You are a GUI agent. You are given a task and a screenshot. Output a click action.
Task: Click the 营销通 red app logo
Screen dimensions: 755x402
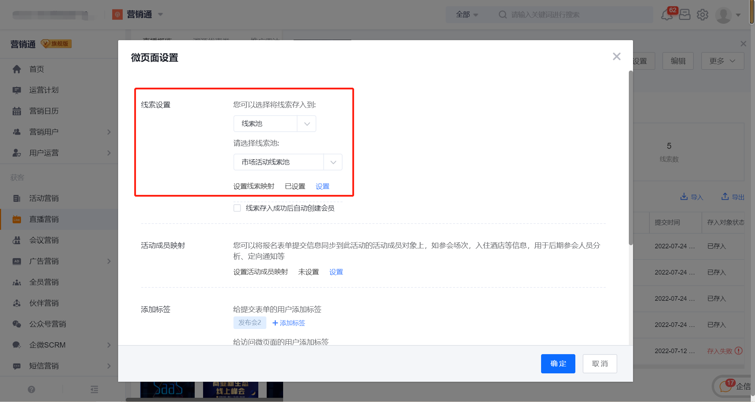point(117,15)
